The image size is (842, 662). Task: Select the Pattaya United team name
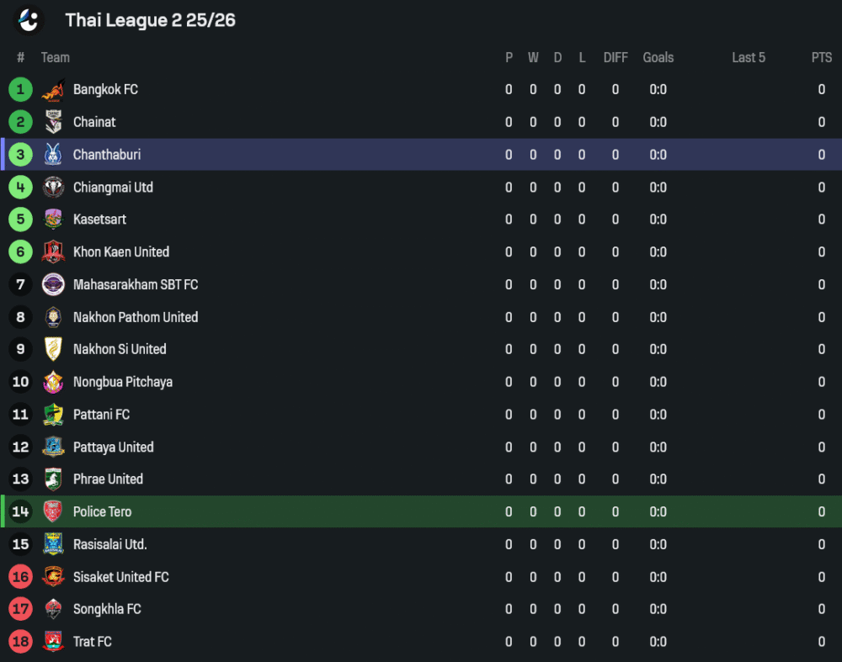click(114, 447)
